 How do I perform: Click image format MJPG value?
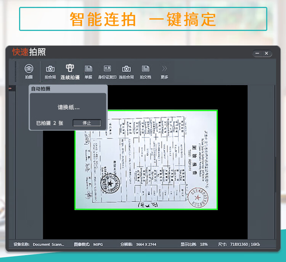(x=98, y=244)
